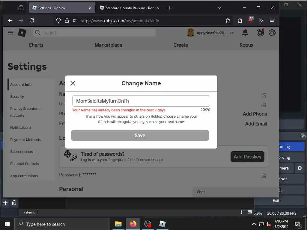Screen dimensions: 307x230
Task: Open Subscriptions settings section
Action: pyautogui.click(x=22, y=152)
